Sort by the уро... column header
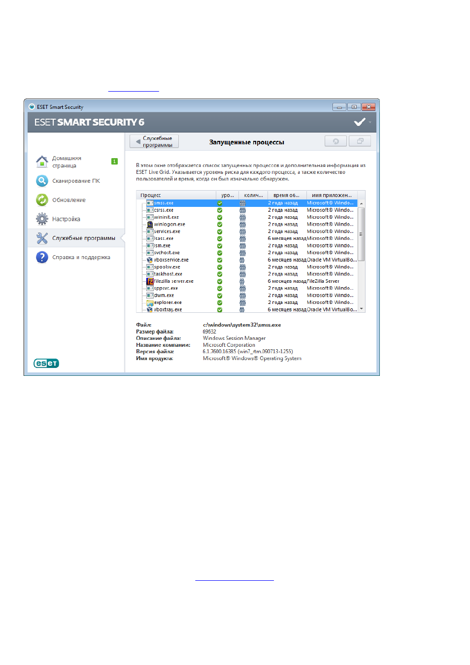The image size is (470, 665). 227,195
